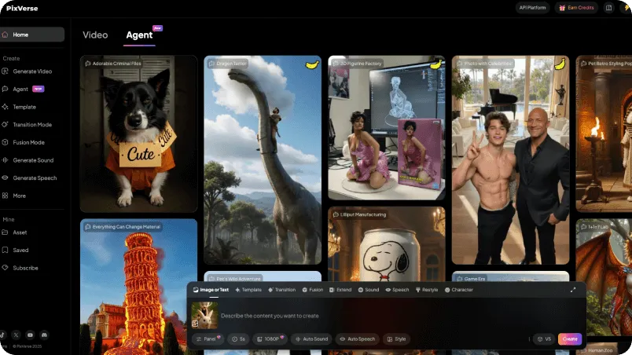Open the Discord link icon

pyautogui.click(x=43, y=335)
